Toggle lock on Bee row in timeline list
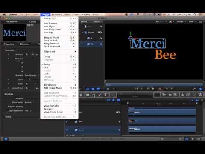Screen dimensions: 205x154 tap(119, 121)
